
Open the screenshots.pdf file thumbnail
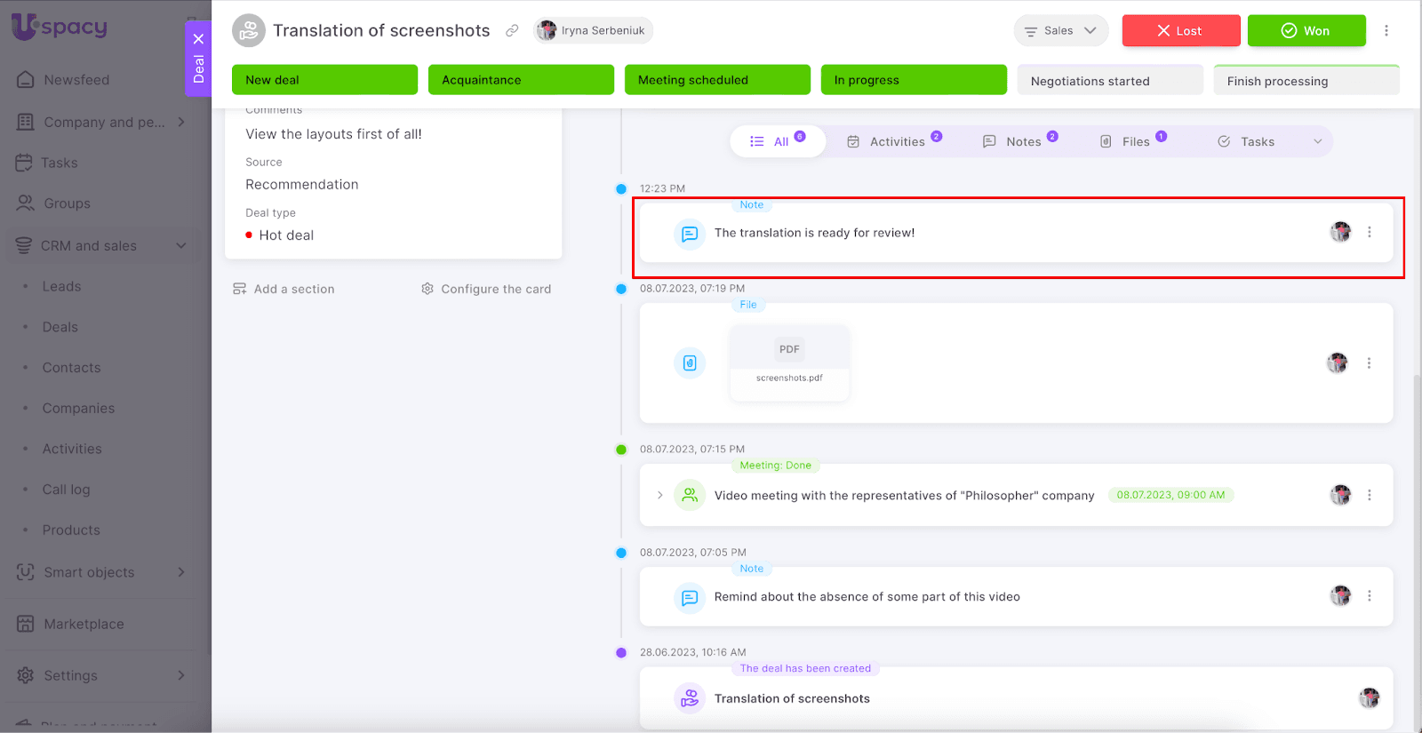coord(789,362)
